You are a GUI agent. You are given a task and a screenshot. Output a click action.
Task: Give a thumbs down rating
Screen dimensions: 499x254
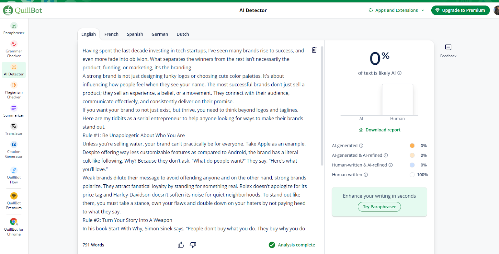(193, 245)
